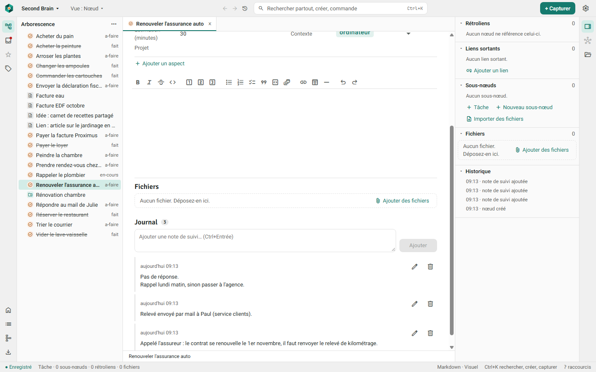The width and height of the screenshot is (596, 372).
Task: Toggle the right side panel icon
Action: [x=588, y=26]
